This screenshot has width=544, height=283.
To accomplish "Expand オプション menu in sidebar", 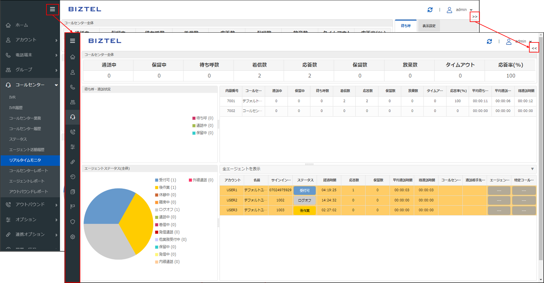I will 30,220.
